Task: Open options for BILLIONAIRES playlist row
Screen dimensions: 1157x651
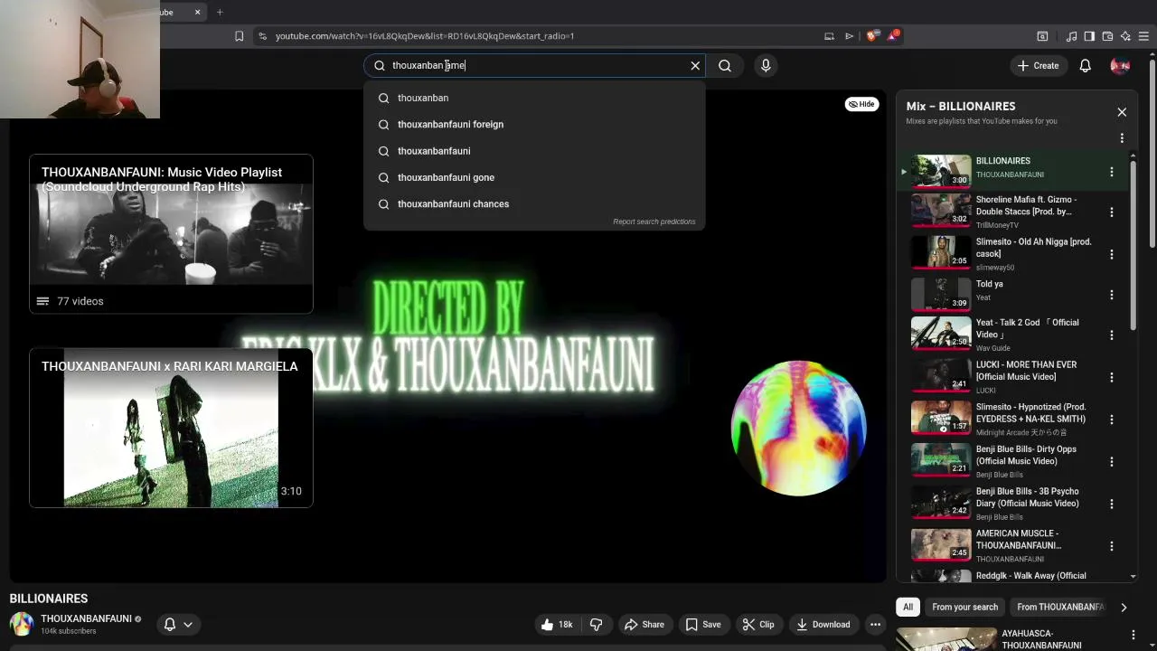Action: [x=1112, y=171]
